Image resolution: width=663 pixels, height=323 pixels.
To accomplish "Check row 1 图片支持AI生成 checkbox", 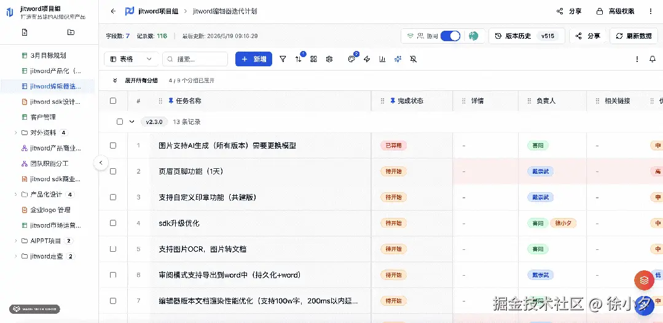I will [113, 146].
